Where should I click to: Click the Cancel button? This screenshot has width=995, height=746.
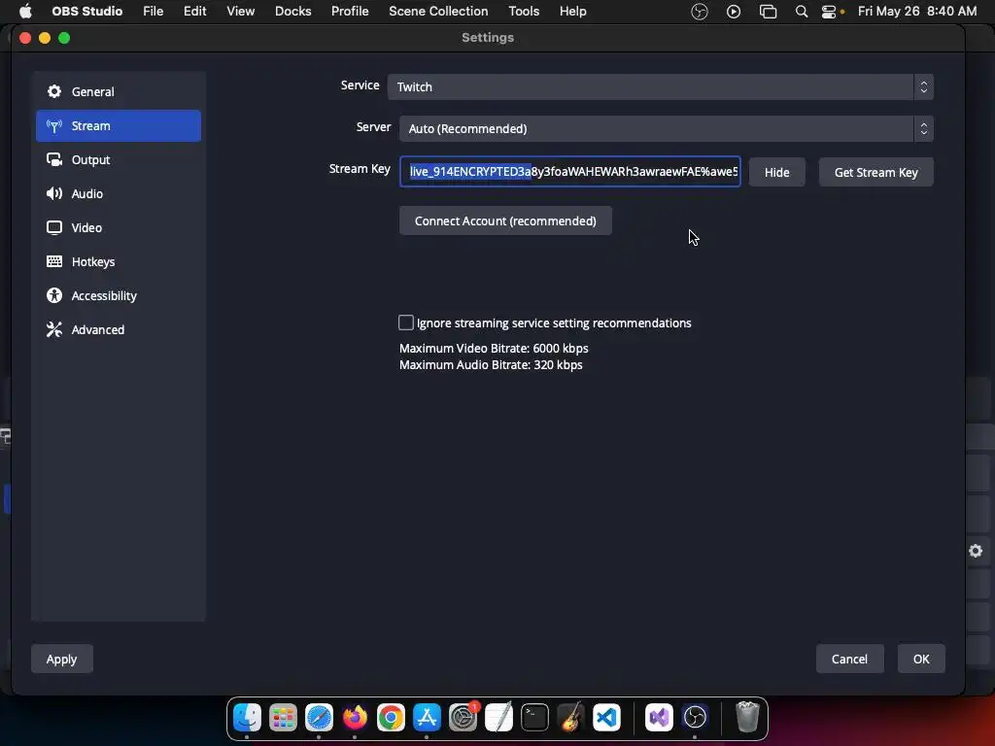pos(849,660)
